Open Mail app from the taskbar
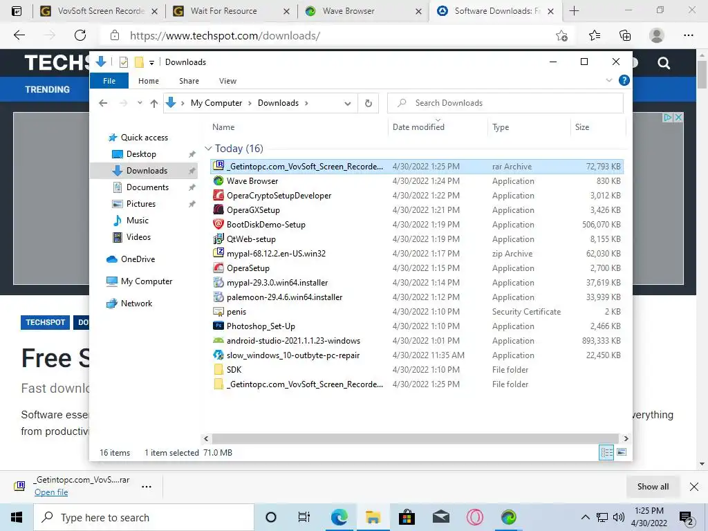The height and width of the screenshot is (531, 708). tap(440, 517)
